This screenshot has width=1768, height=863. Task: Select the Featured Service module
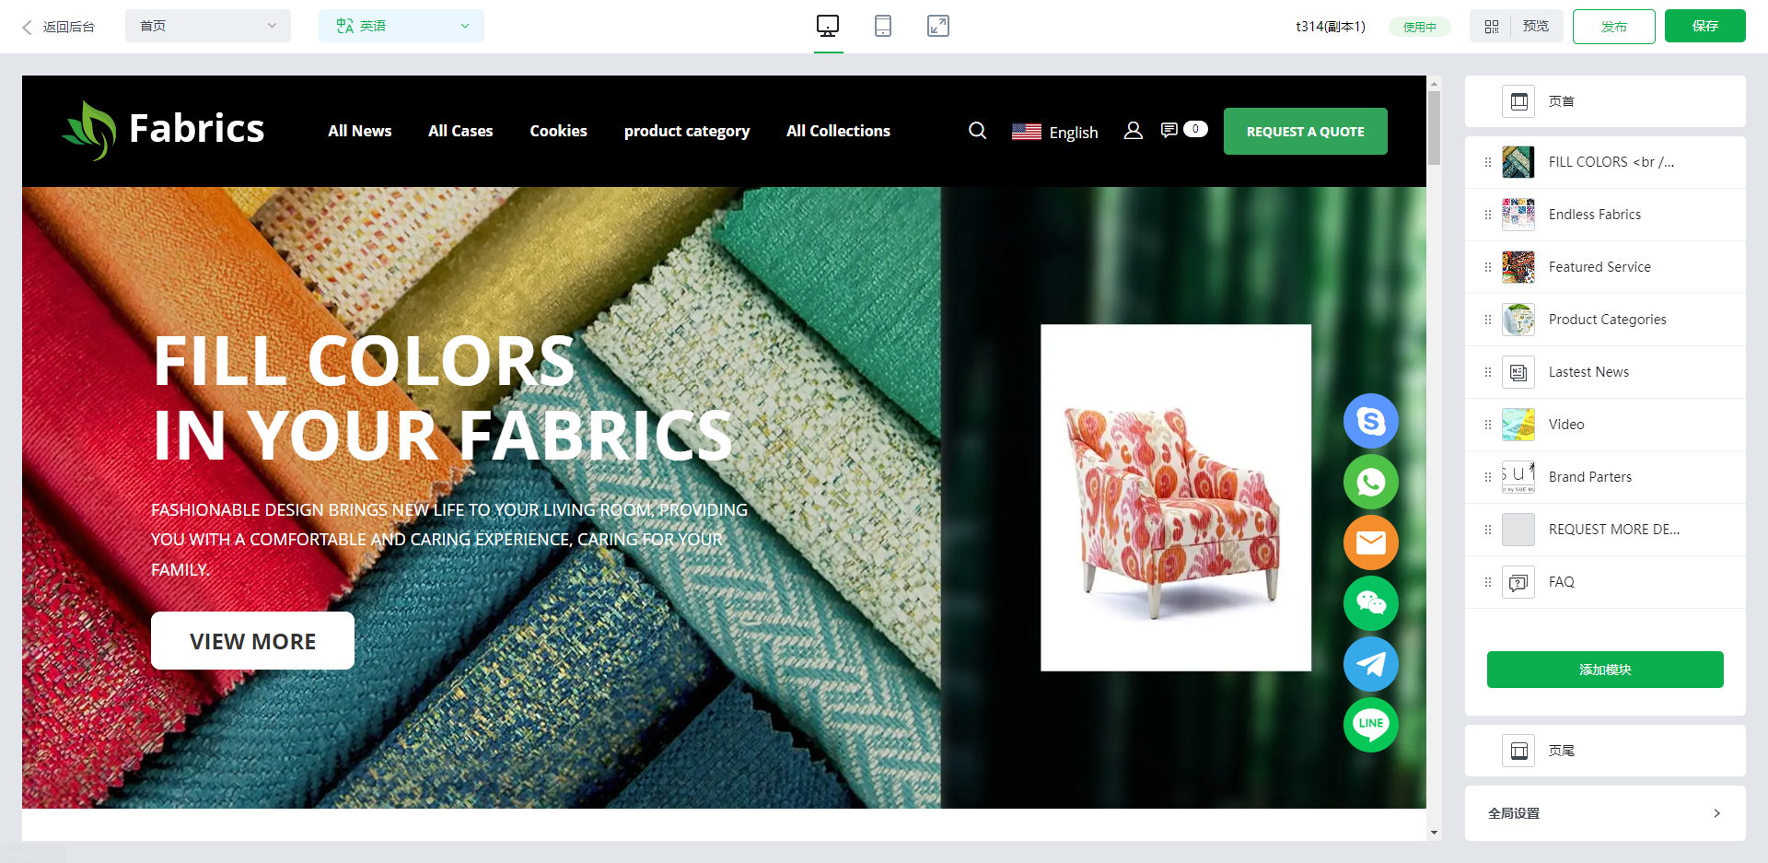point(1605,267)
